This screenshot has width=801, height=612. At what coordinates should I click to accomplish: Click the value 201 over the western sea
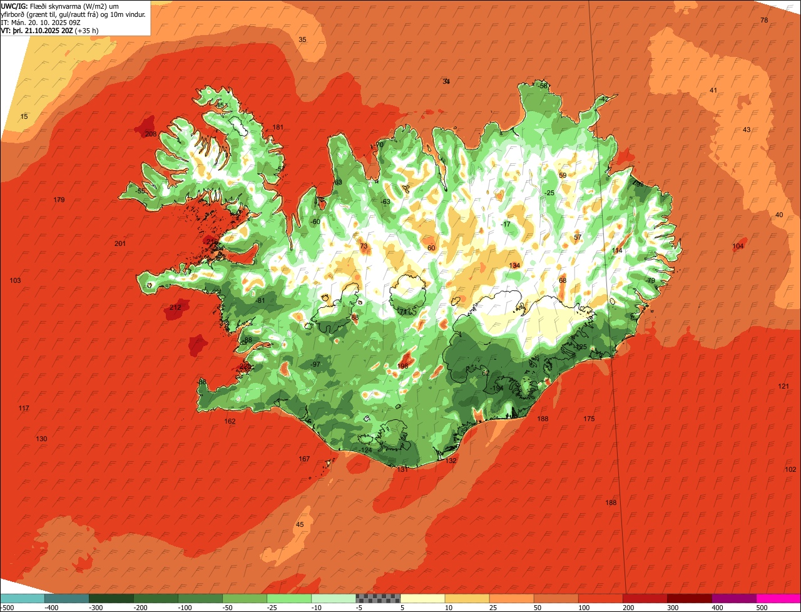click(120, 243)
